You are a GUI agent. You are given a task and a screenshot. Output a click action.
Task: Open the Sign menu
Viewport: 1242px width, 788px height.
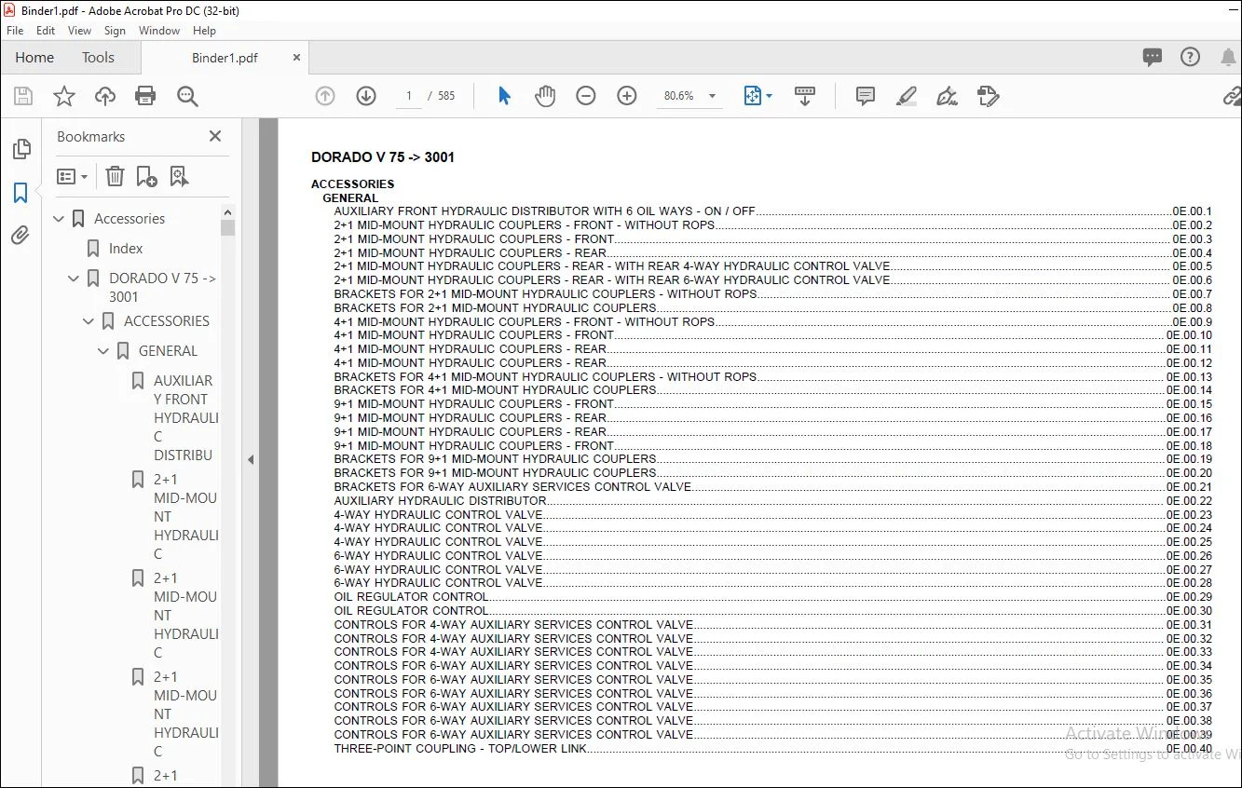115,31
